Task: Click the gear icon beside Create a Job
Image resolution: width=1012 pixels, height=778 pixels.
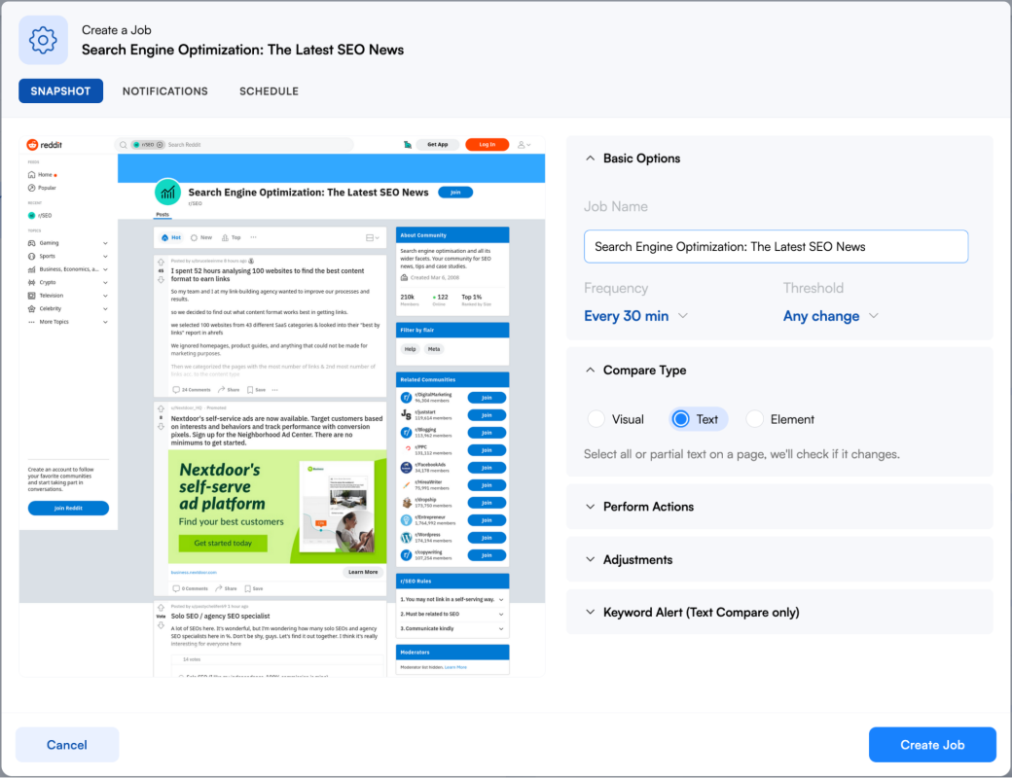Action: [x=43, y=40]
